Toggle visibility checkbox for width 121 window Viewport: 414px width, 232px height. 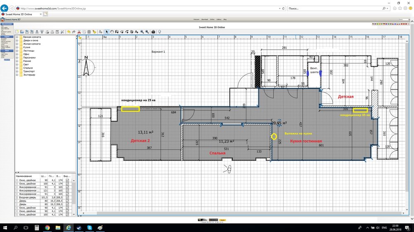[67, 189]
